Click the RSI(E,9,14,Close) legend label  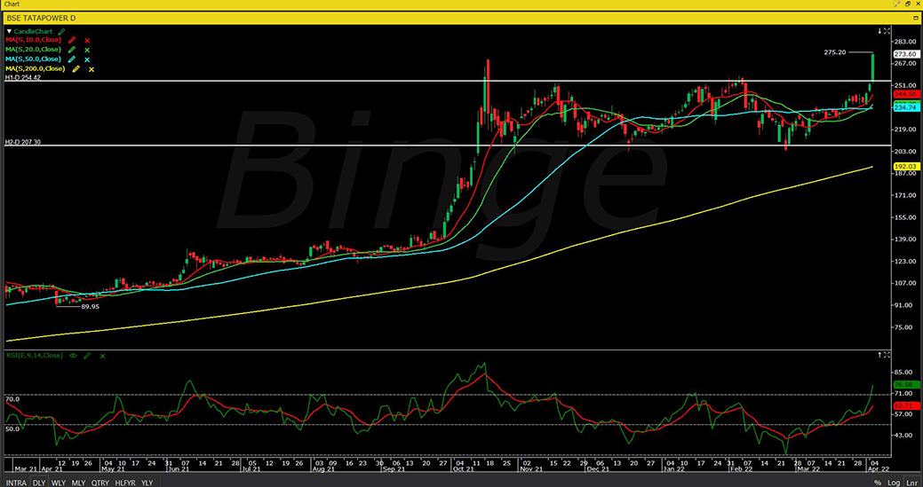(35, 356)
